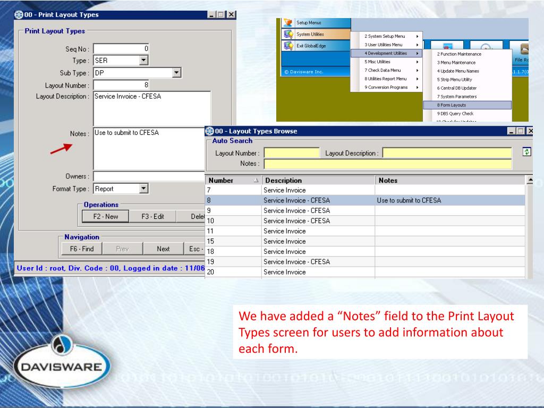This screenshot has height=408, width=544.
Task: Click Notes search field in Browse
Action: [x=388, y=164]
